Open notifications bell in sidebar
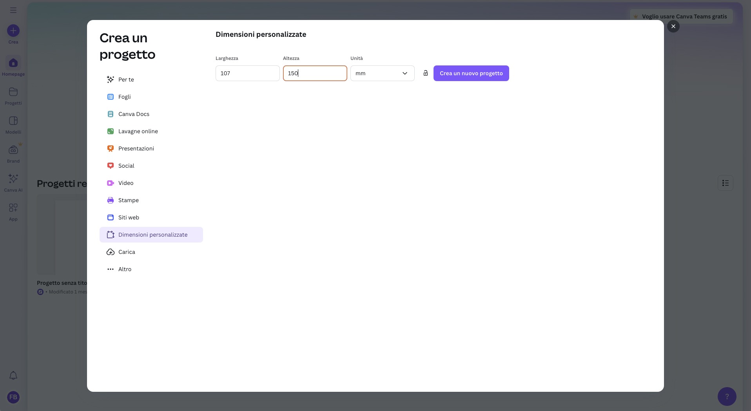 pos(13,375)
